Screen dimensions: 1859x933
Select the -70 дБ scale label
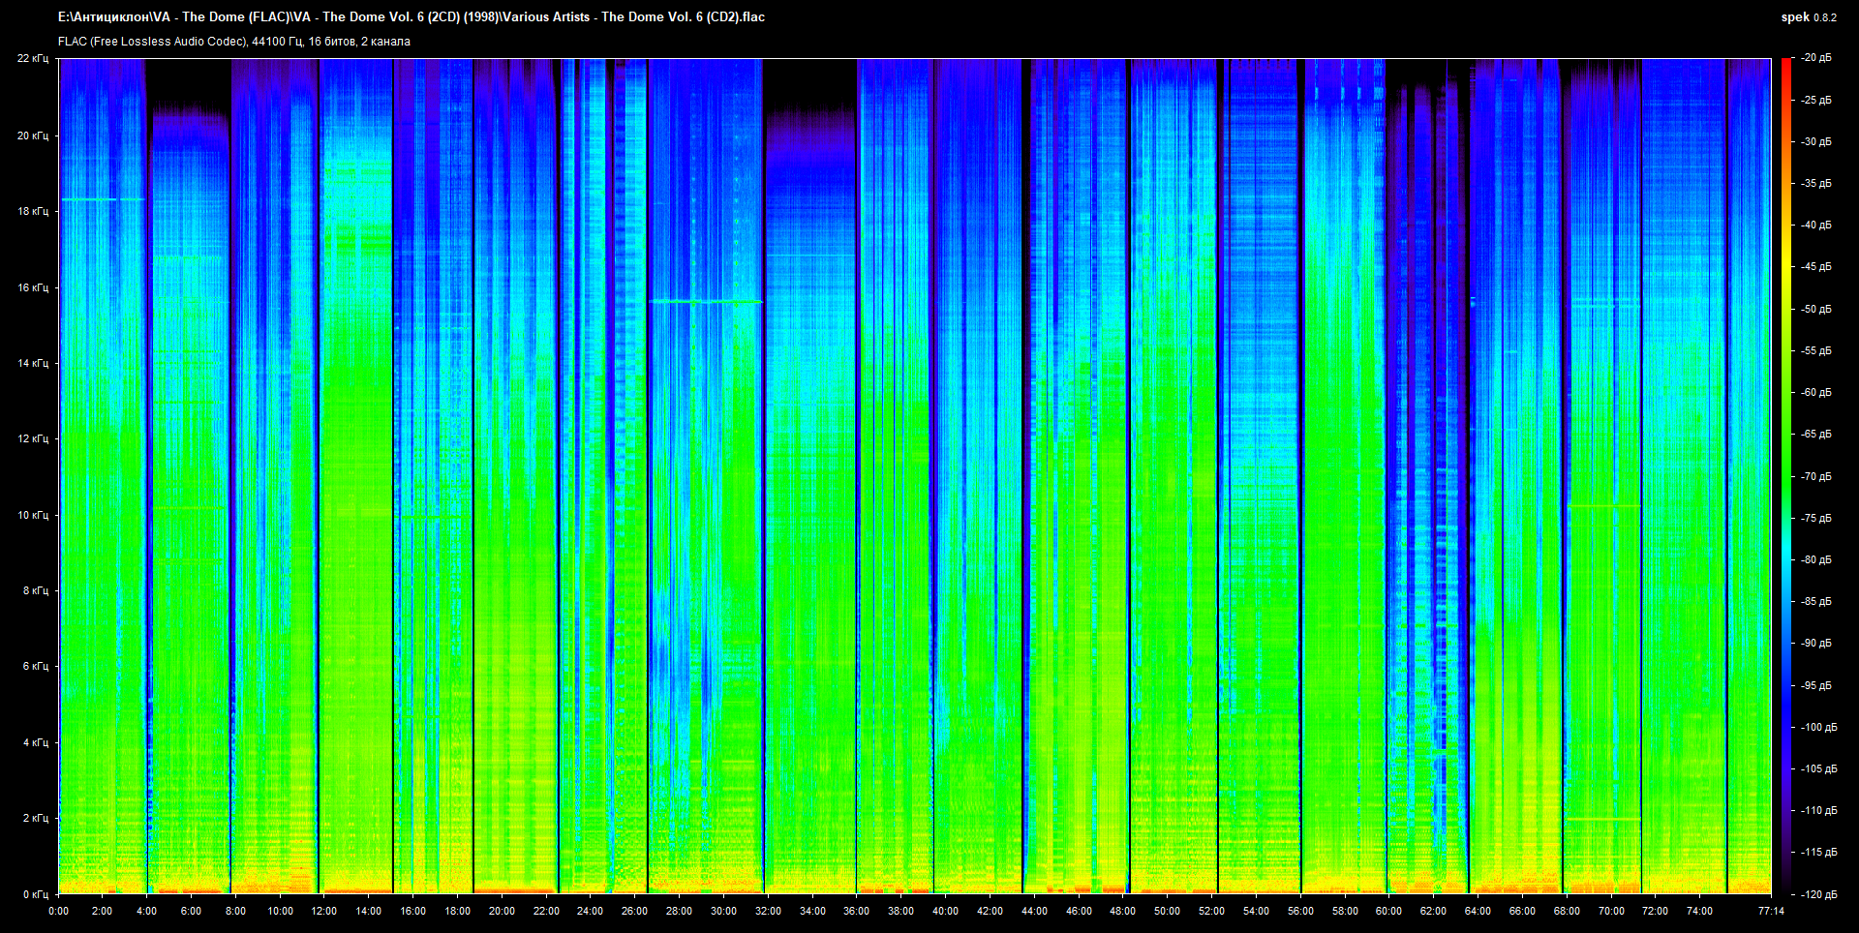pyautogui.click(x=1815, y=476)
